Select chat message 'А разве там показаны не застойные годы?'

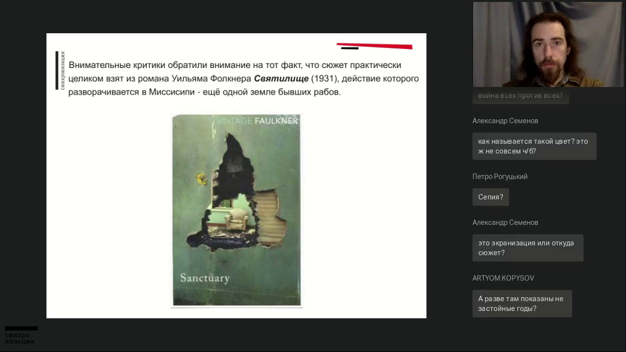522,304
